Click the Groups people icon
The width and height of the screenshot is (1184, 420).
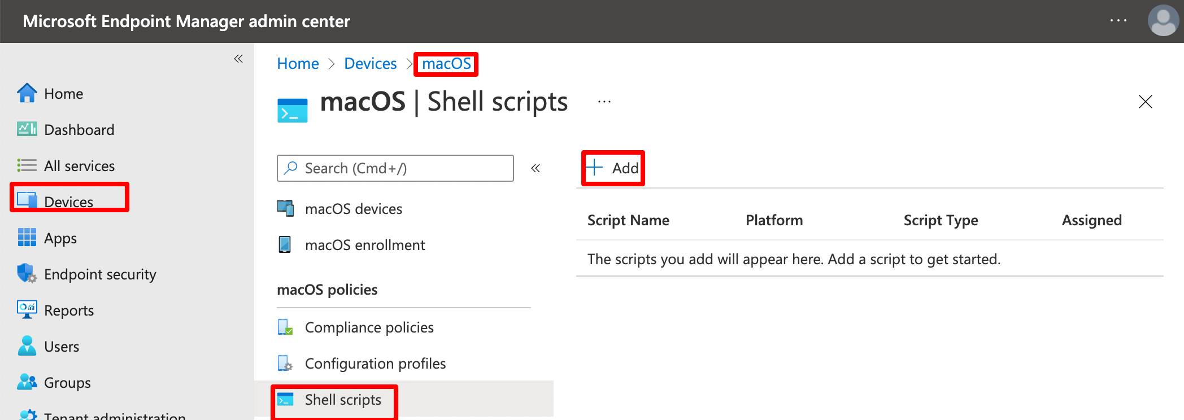[x=27, y=382]
